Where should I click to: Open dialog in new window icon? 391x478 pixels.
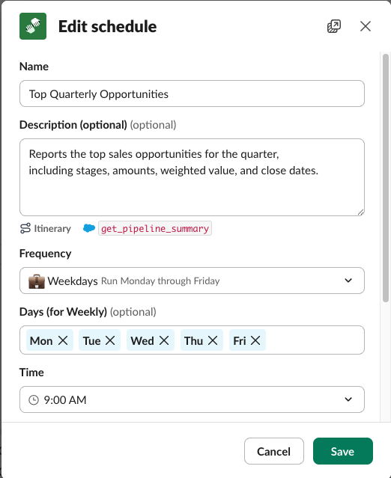(334, 26)
